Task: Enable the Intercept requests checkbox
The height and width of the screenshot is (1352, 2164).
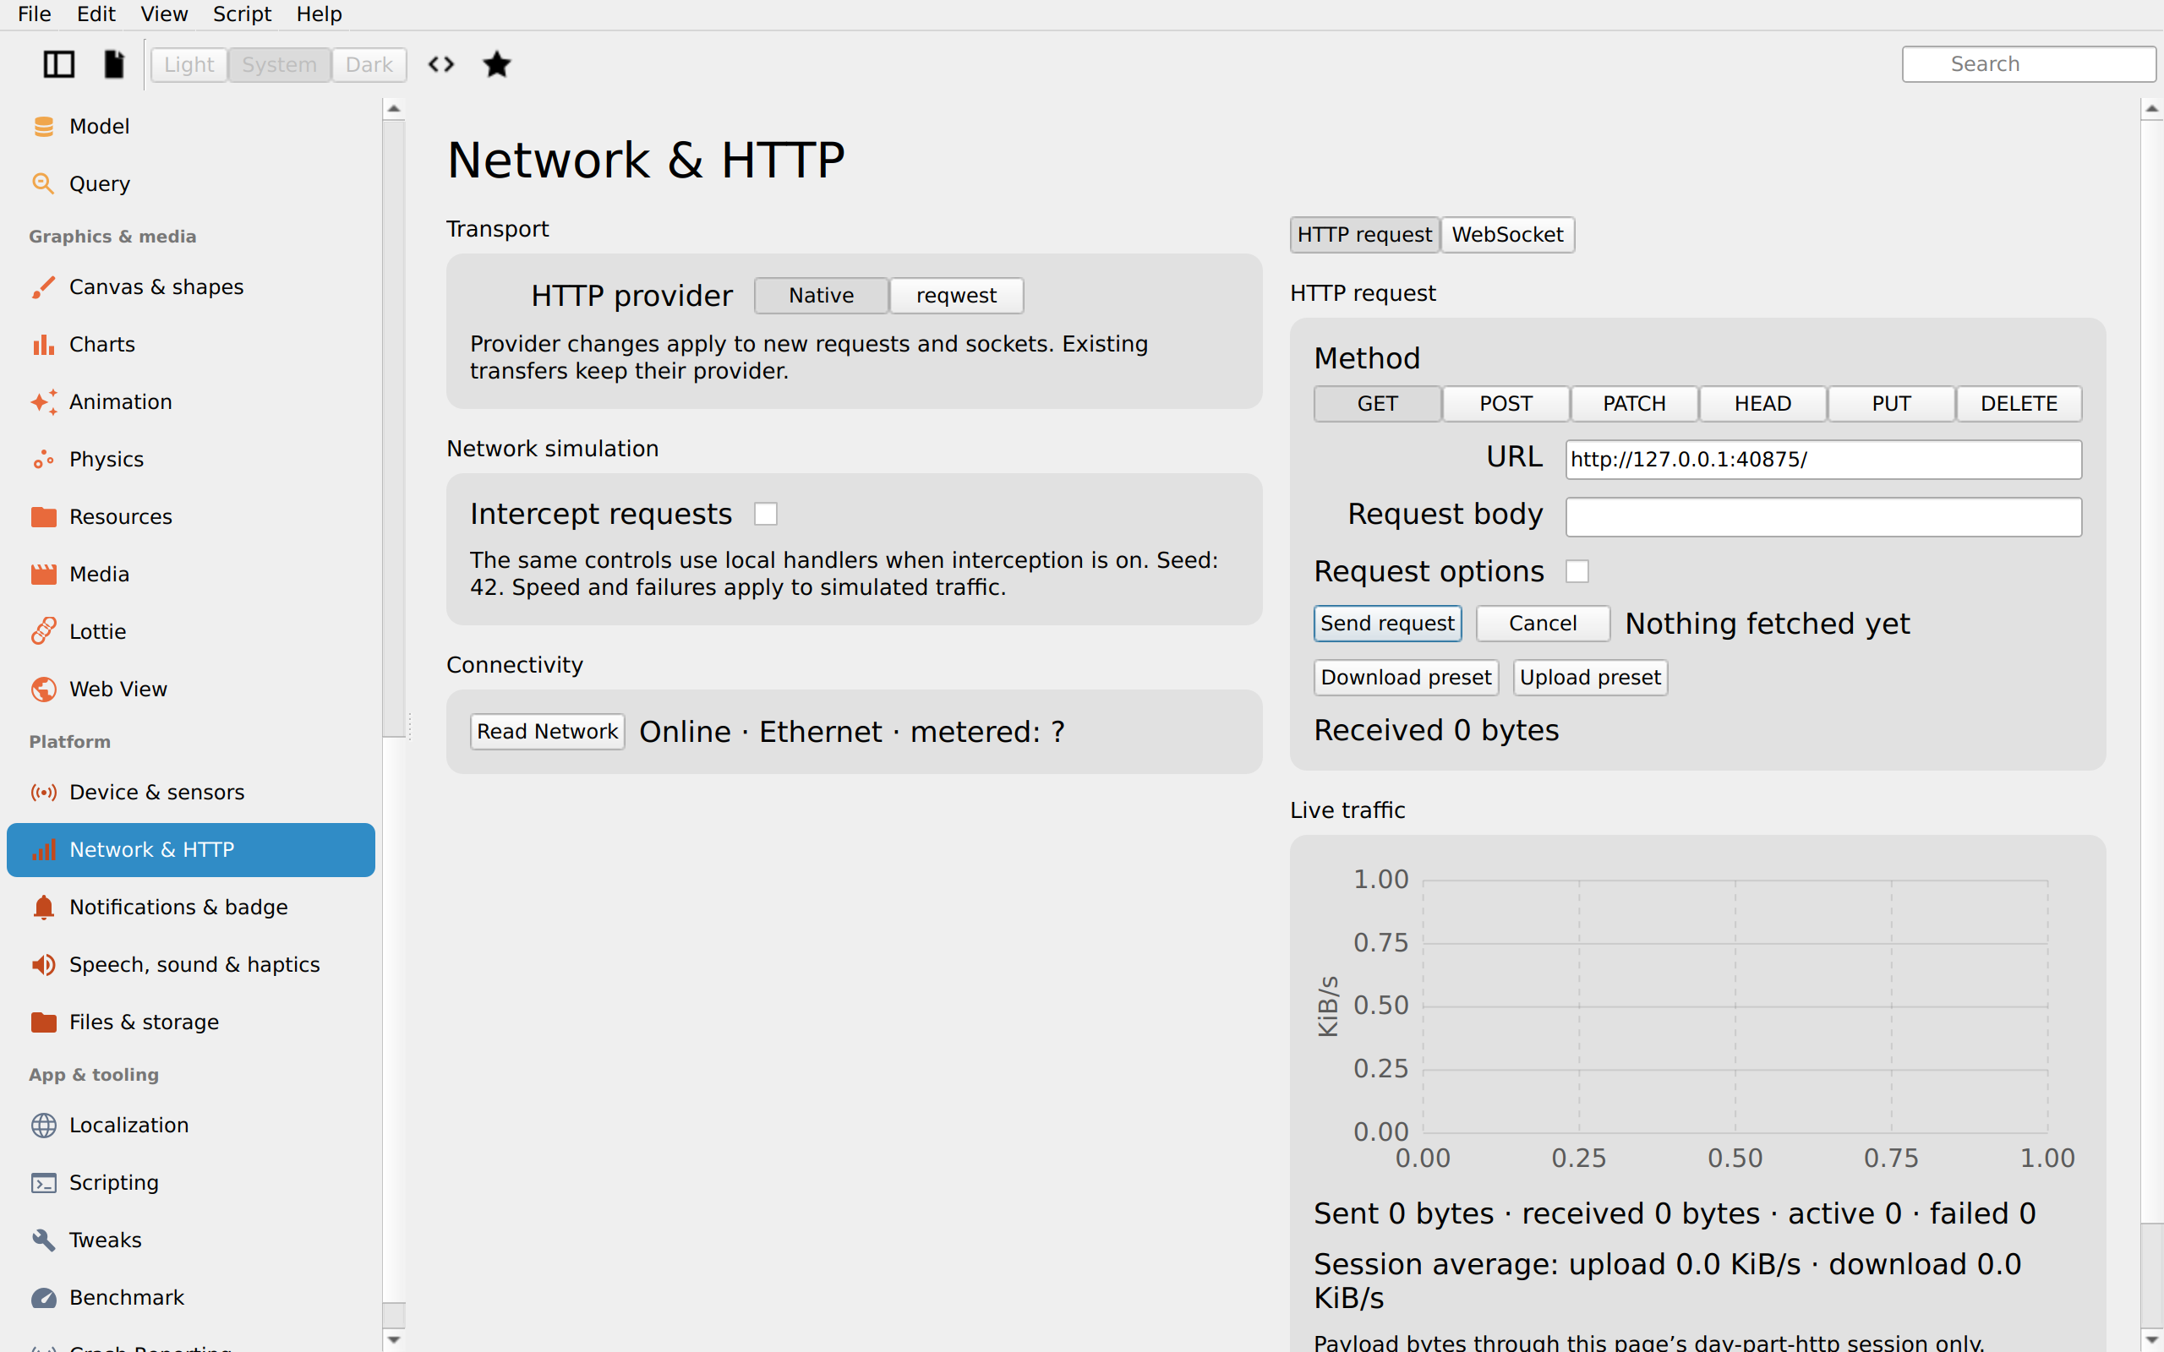Action: click(766, 514)
